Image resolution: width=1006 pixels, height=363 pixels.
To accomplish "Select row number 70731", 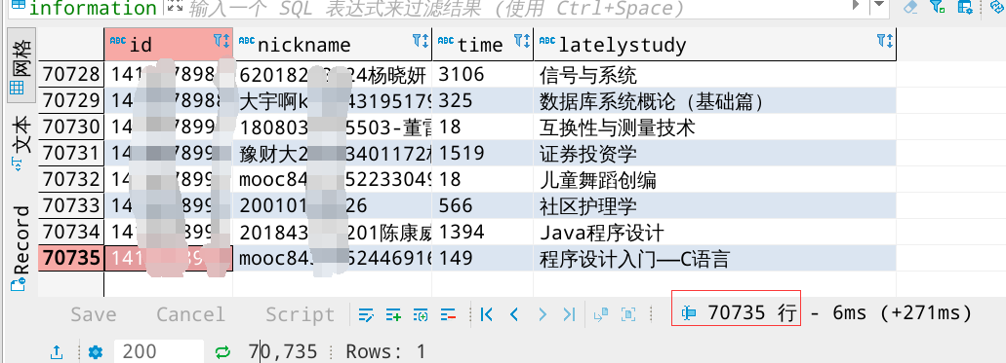I will (x=70, y=153).
